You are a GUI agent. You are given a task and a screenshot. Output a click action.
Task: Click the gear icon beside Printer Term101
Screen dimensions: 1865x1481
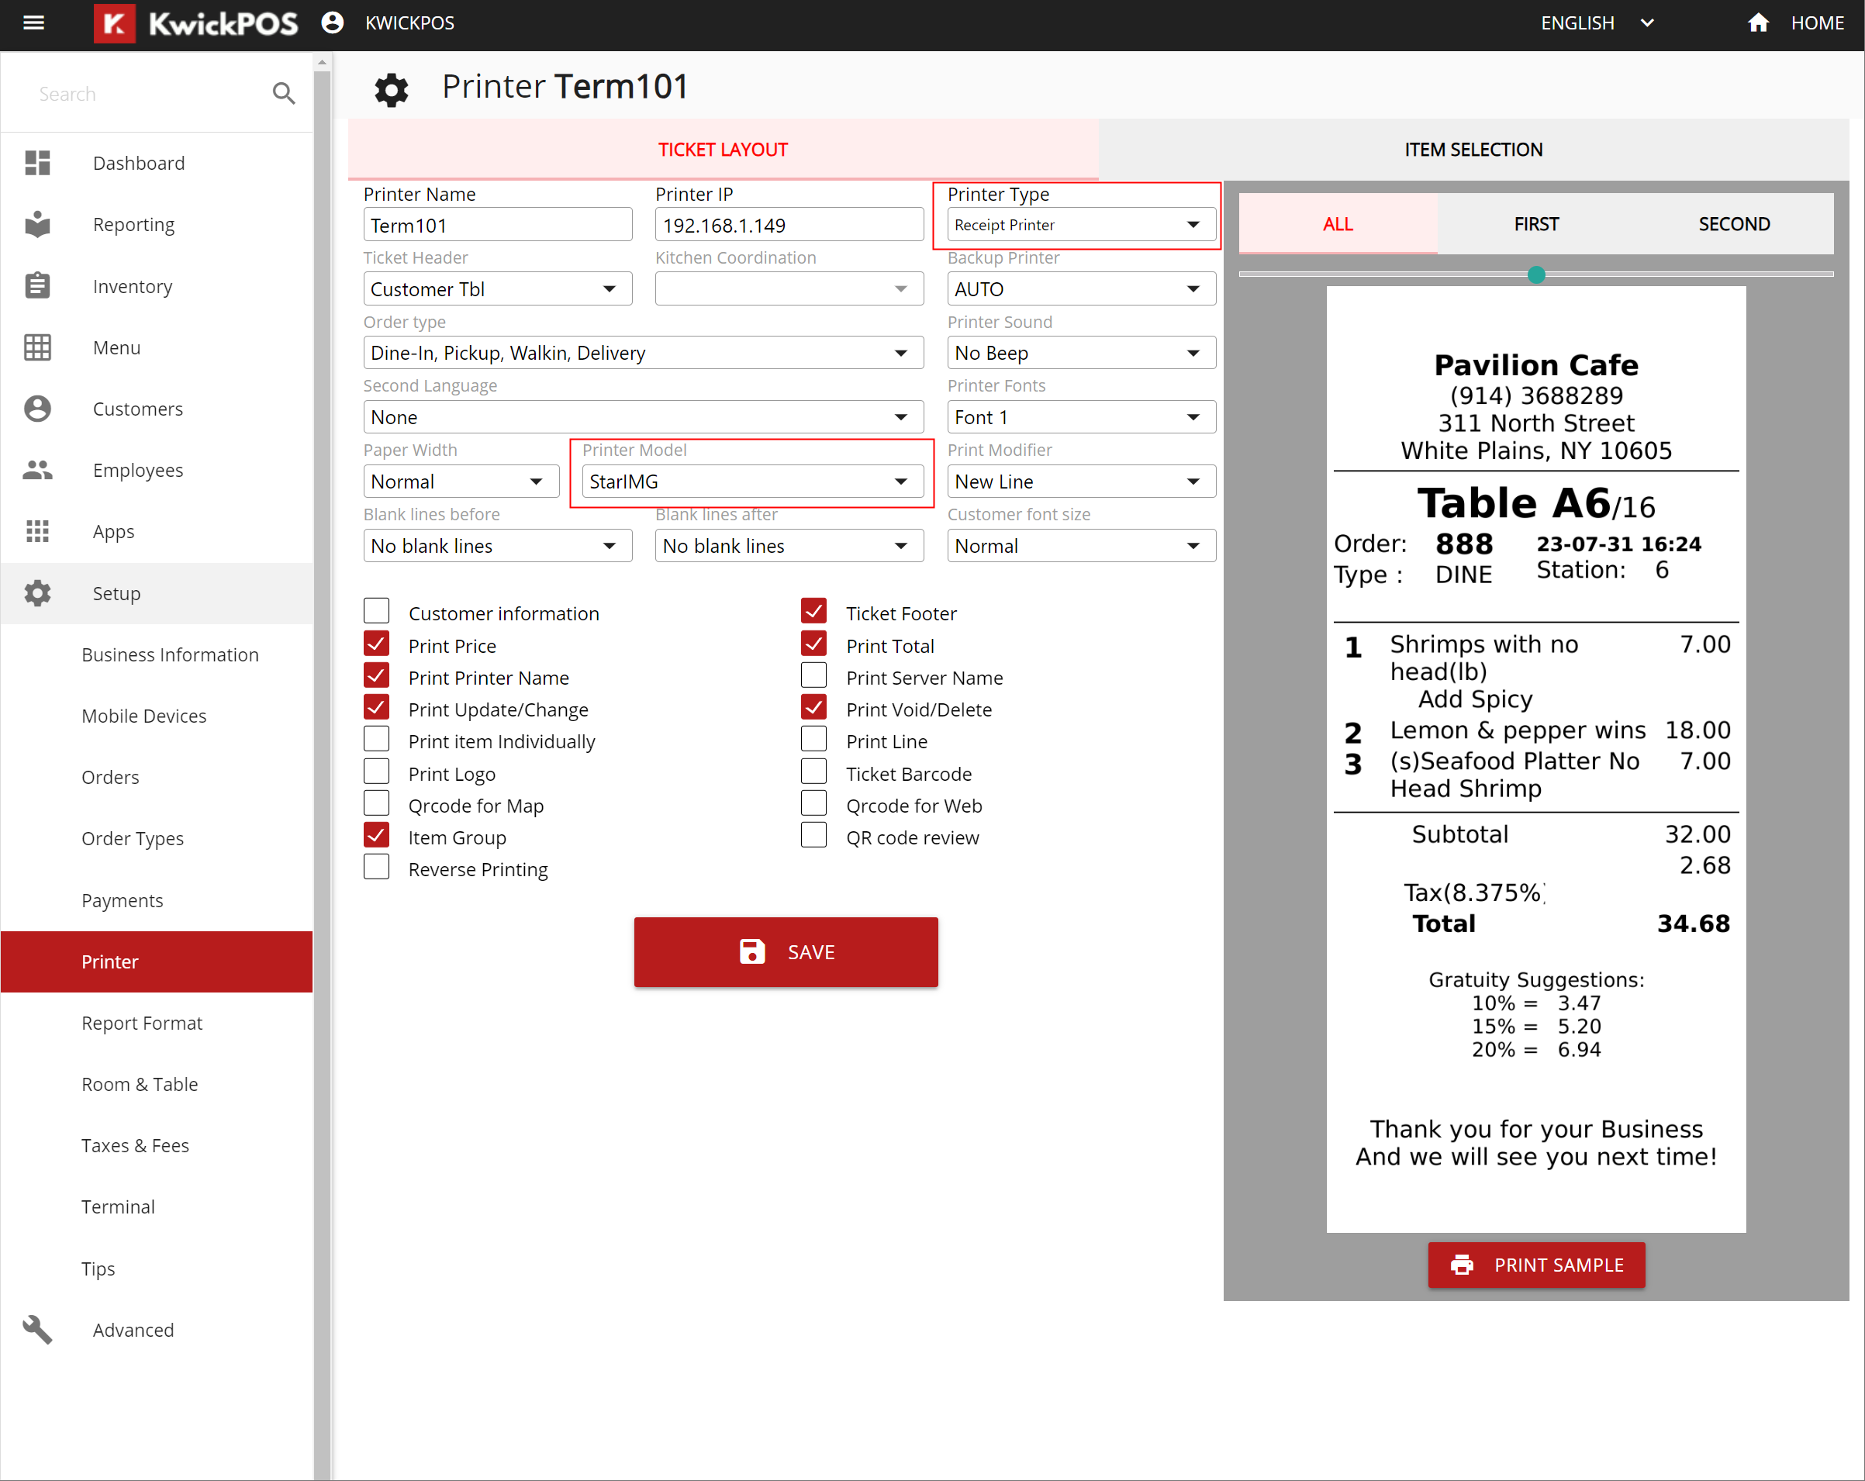point(391,89)
